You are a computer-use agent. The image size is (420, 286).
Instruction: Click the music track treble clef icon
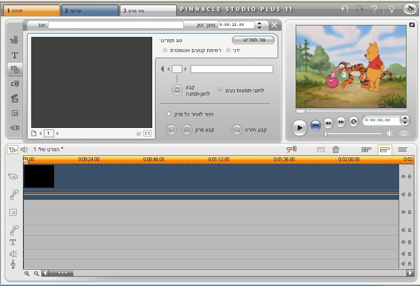13,264
